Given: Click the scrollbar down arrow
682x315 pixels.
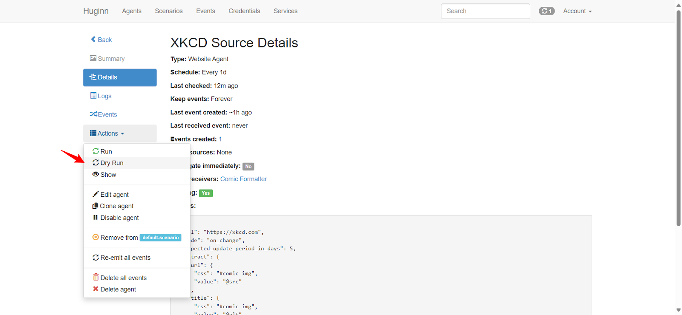Looking at the screenshot, I should (x=679, y=310).
